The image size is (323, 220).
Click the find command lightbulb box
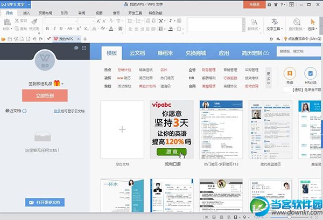[x=303, y=39]
